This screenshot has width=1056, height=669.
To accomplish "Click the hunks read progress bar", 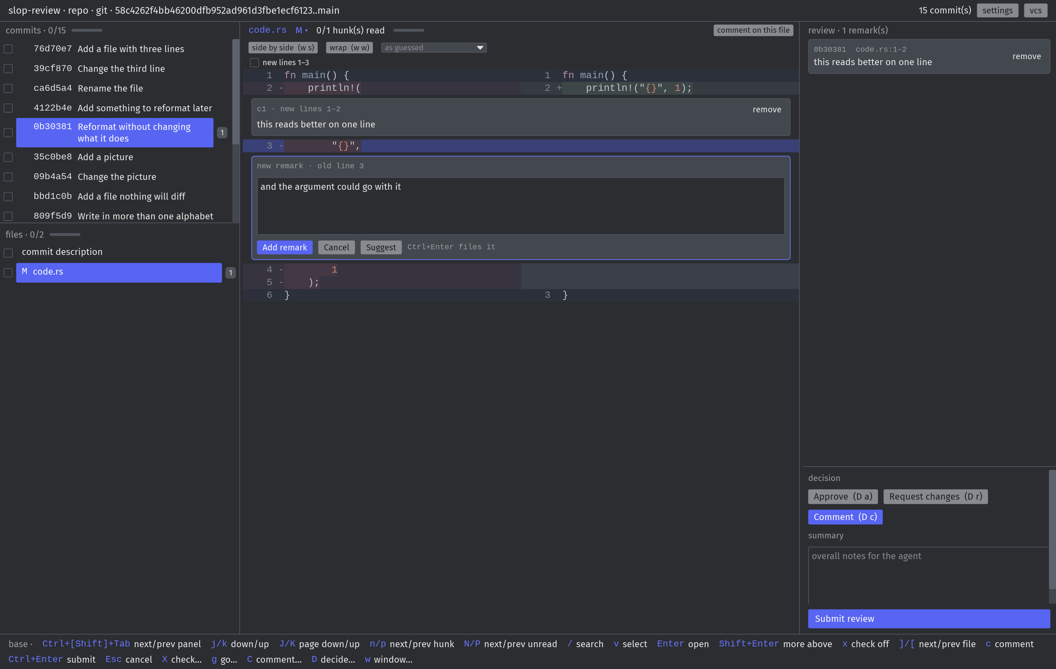I will (409, 30).
